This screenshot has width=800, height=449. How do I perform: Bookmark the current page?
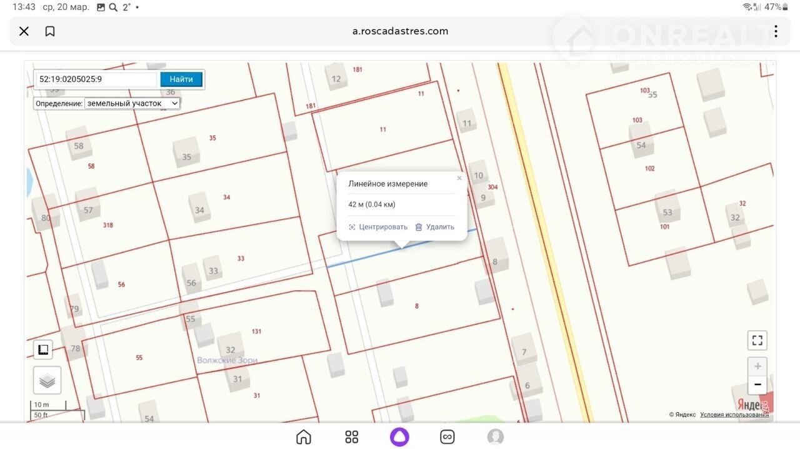(x=50, y=31)
